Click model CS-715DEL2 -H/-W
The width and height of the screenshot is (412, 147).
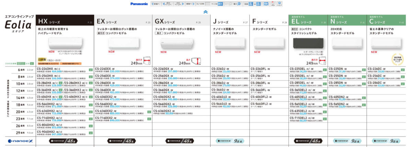pyautogui.click(x=302, y=118)
